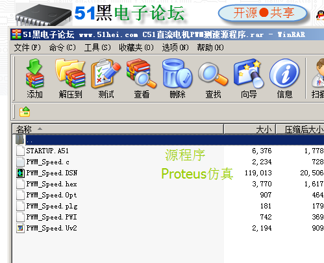The height and width of the screenshot is (263, 324).
Task: Launch the 查找 (Find) magnifier tool
Action: pyautogui.click(x=213, y=79)
